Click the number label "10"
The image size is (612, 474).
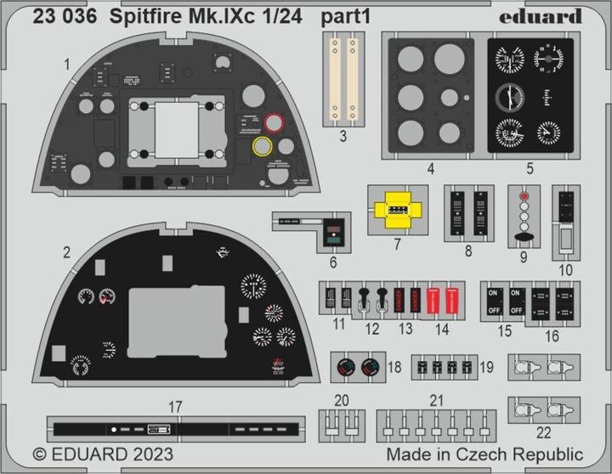(x=566, y=270)
